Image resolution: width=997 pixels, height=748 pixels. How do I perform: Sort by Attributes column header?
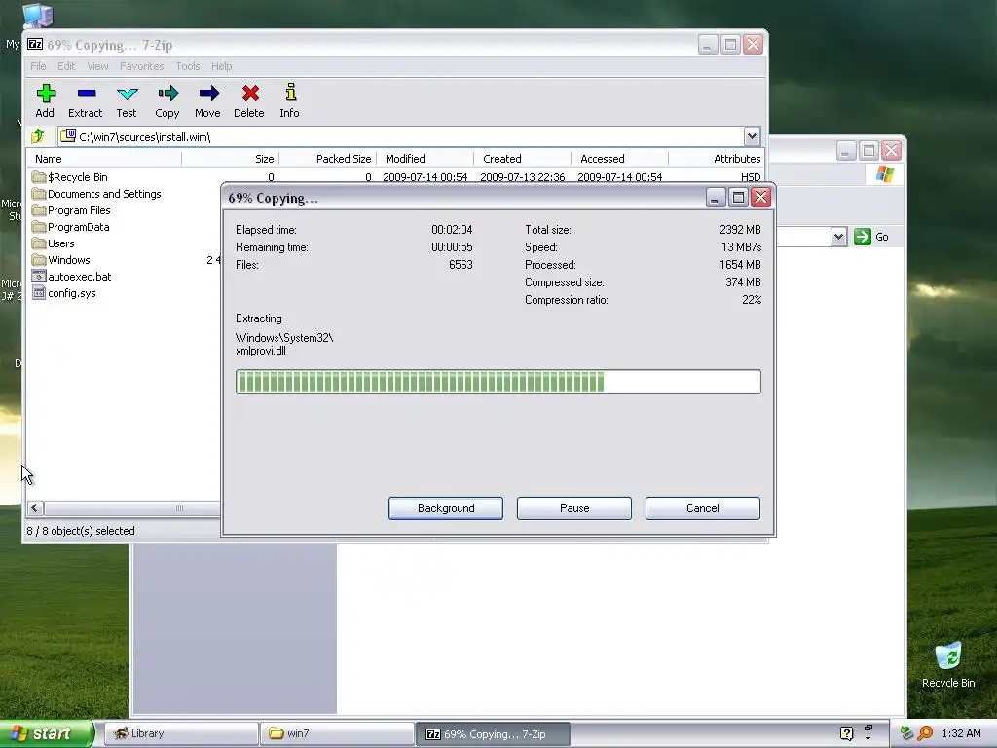pos(716,159)
